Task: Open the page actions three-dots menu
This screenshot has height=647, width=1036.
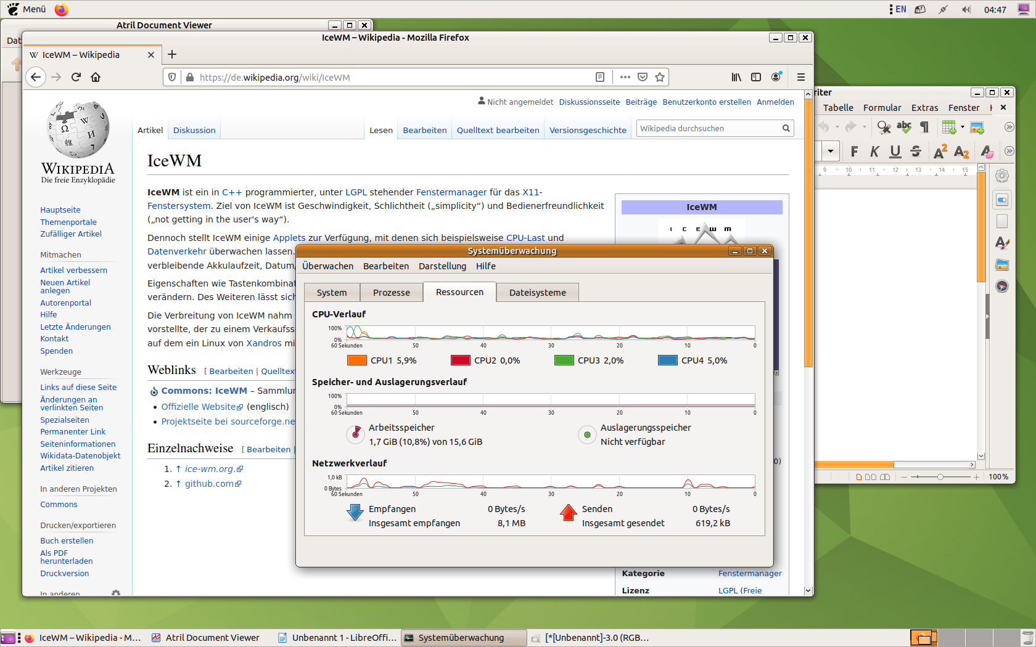Action: pyautogui.click(x=625, y=77)
